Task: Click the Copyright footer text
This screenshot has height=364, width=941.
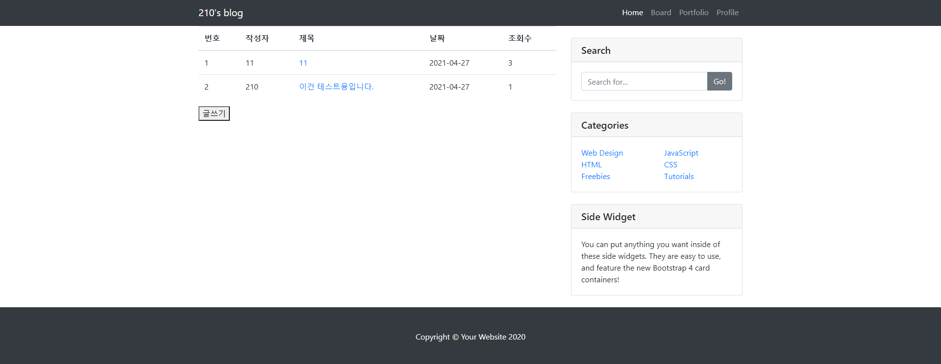Action: [470, 337]
